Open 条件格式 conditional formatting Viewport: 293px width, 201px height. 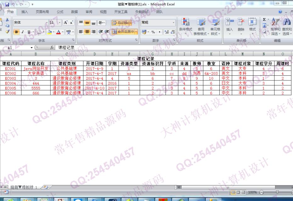click(186, 26)
